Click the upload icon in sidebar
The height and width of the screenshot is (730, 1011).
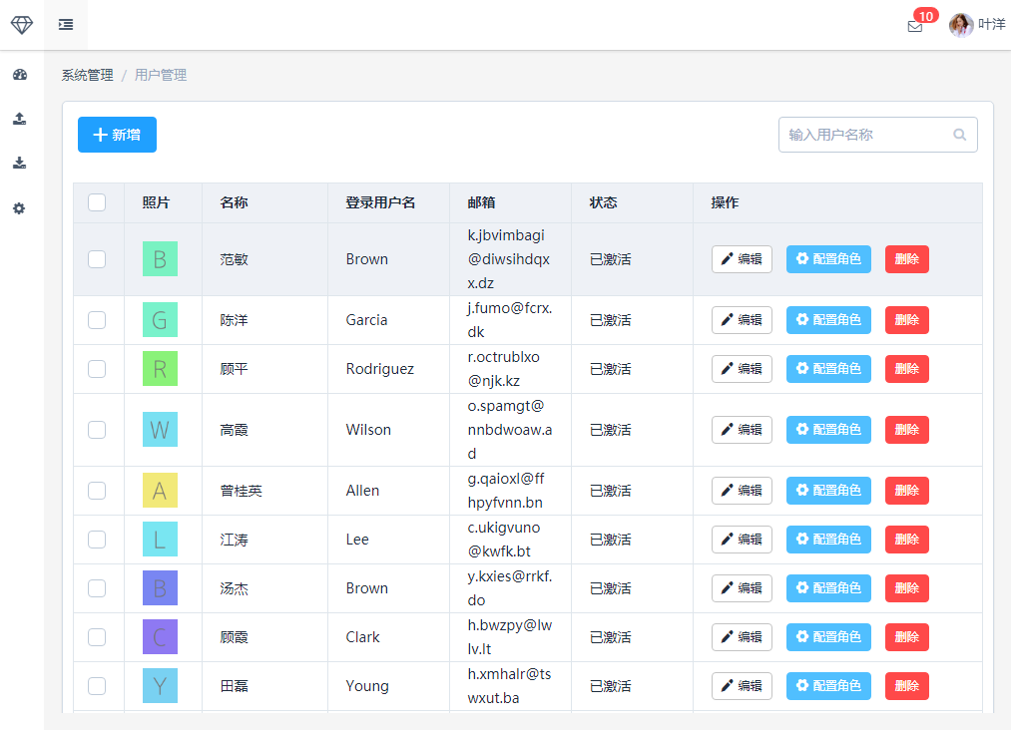click(20, 119)
